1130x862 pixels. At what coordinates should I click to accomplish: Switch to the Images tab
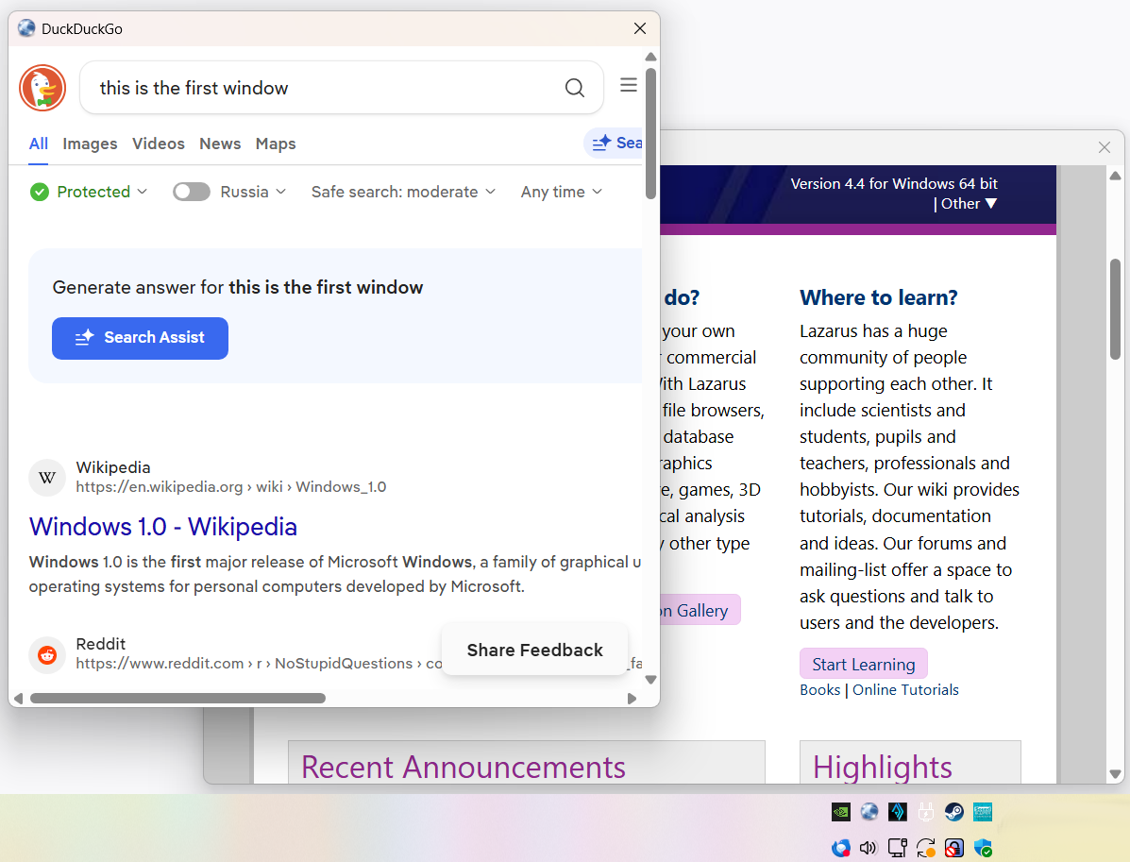click(x=90, y=144)
